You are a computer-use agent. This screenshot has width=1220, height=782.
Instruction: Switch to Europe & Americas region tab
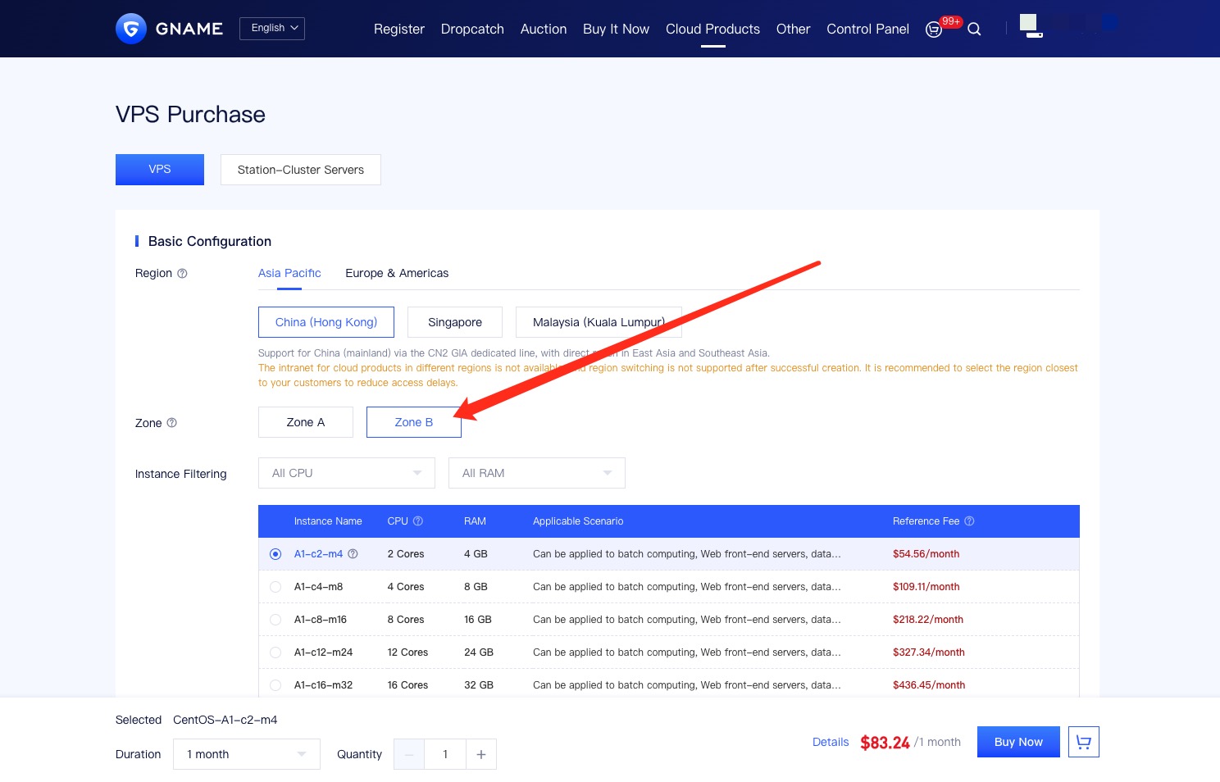point(397,274)
